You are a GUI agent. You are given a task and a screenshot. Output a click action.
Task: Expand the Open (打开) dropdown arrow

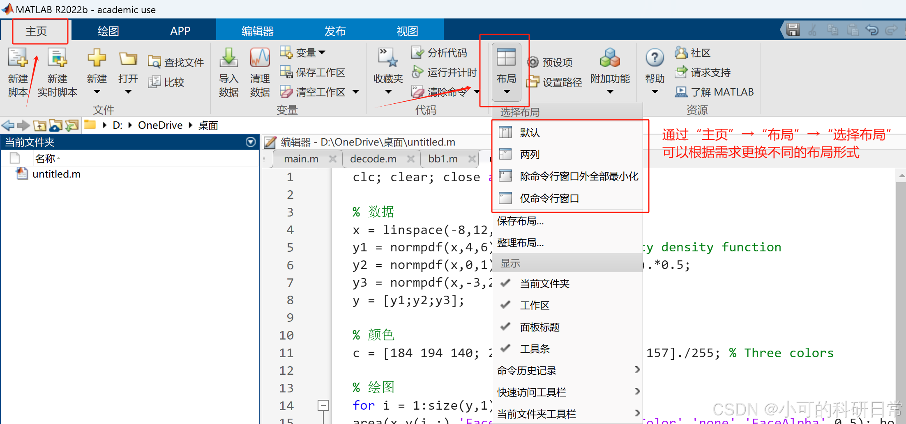[128, 92]
